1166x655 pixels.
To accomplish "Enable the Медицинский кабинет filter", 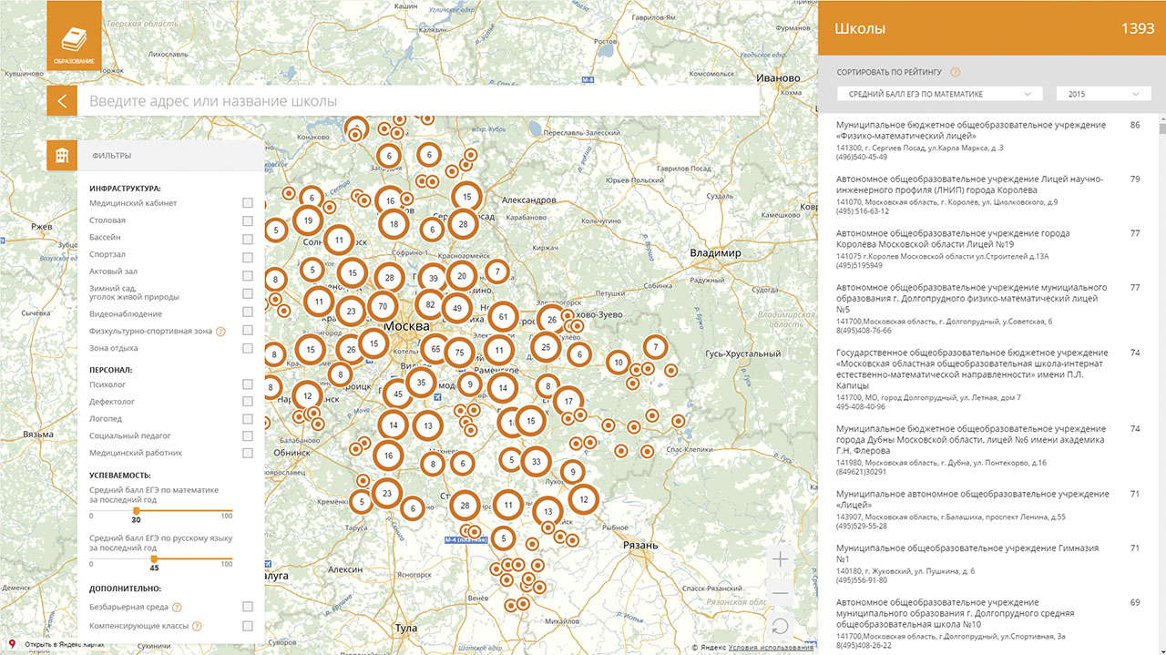I will tap(248, 203).
